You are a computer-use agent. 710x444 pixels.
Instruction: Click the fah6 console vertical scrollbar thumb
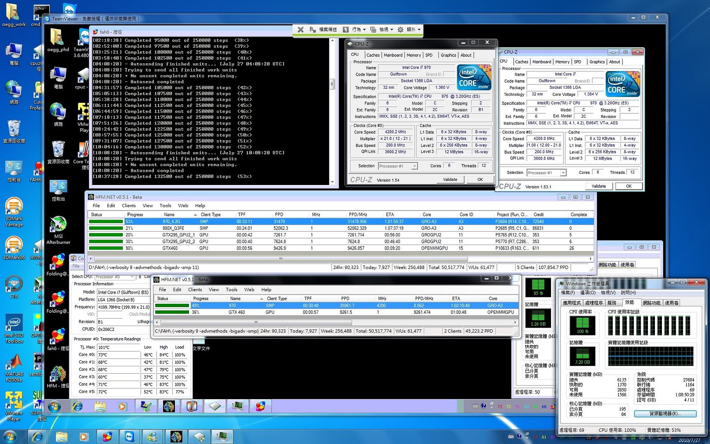point(332,84)
